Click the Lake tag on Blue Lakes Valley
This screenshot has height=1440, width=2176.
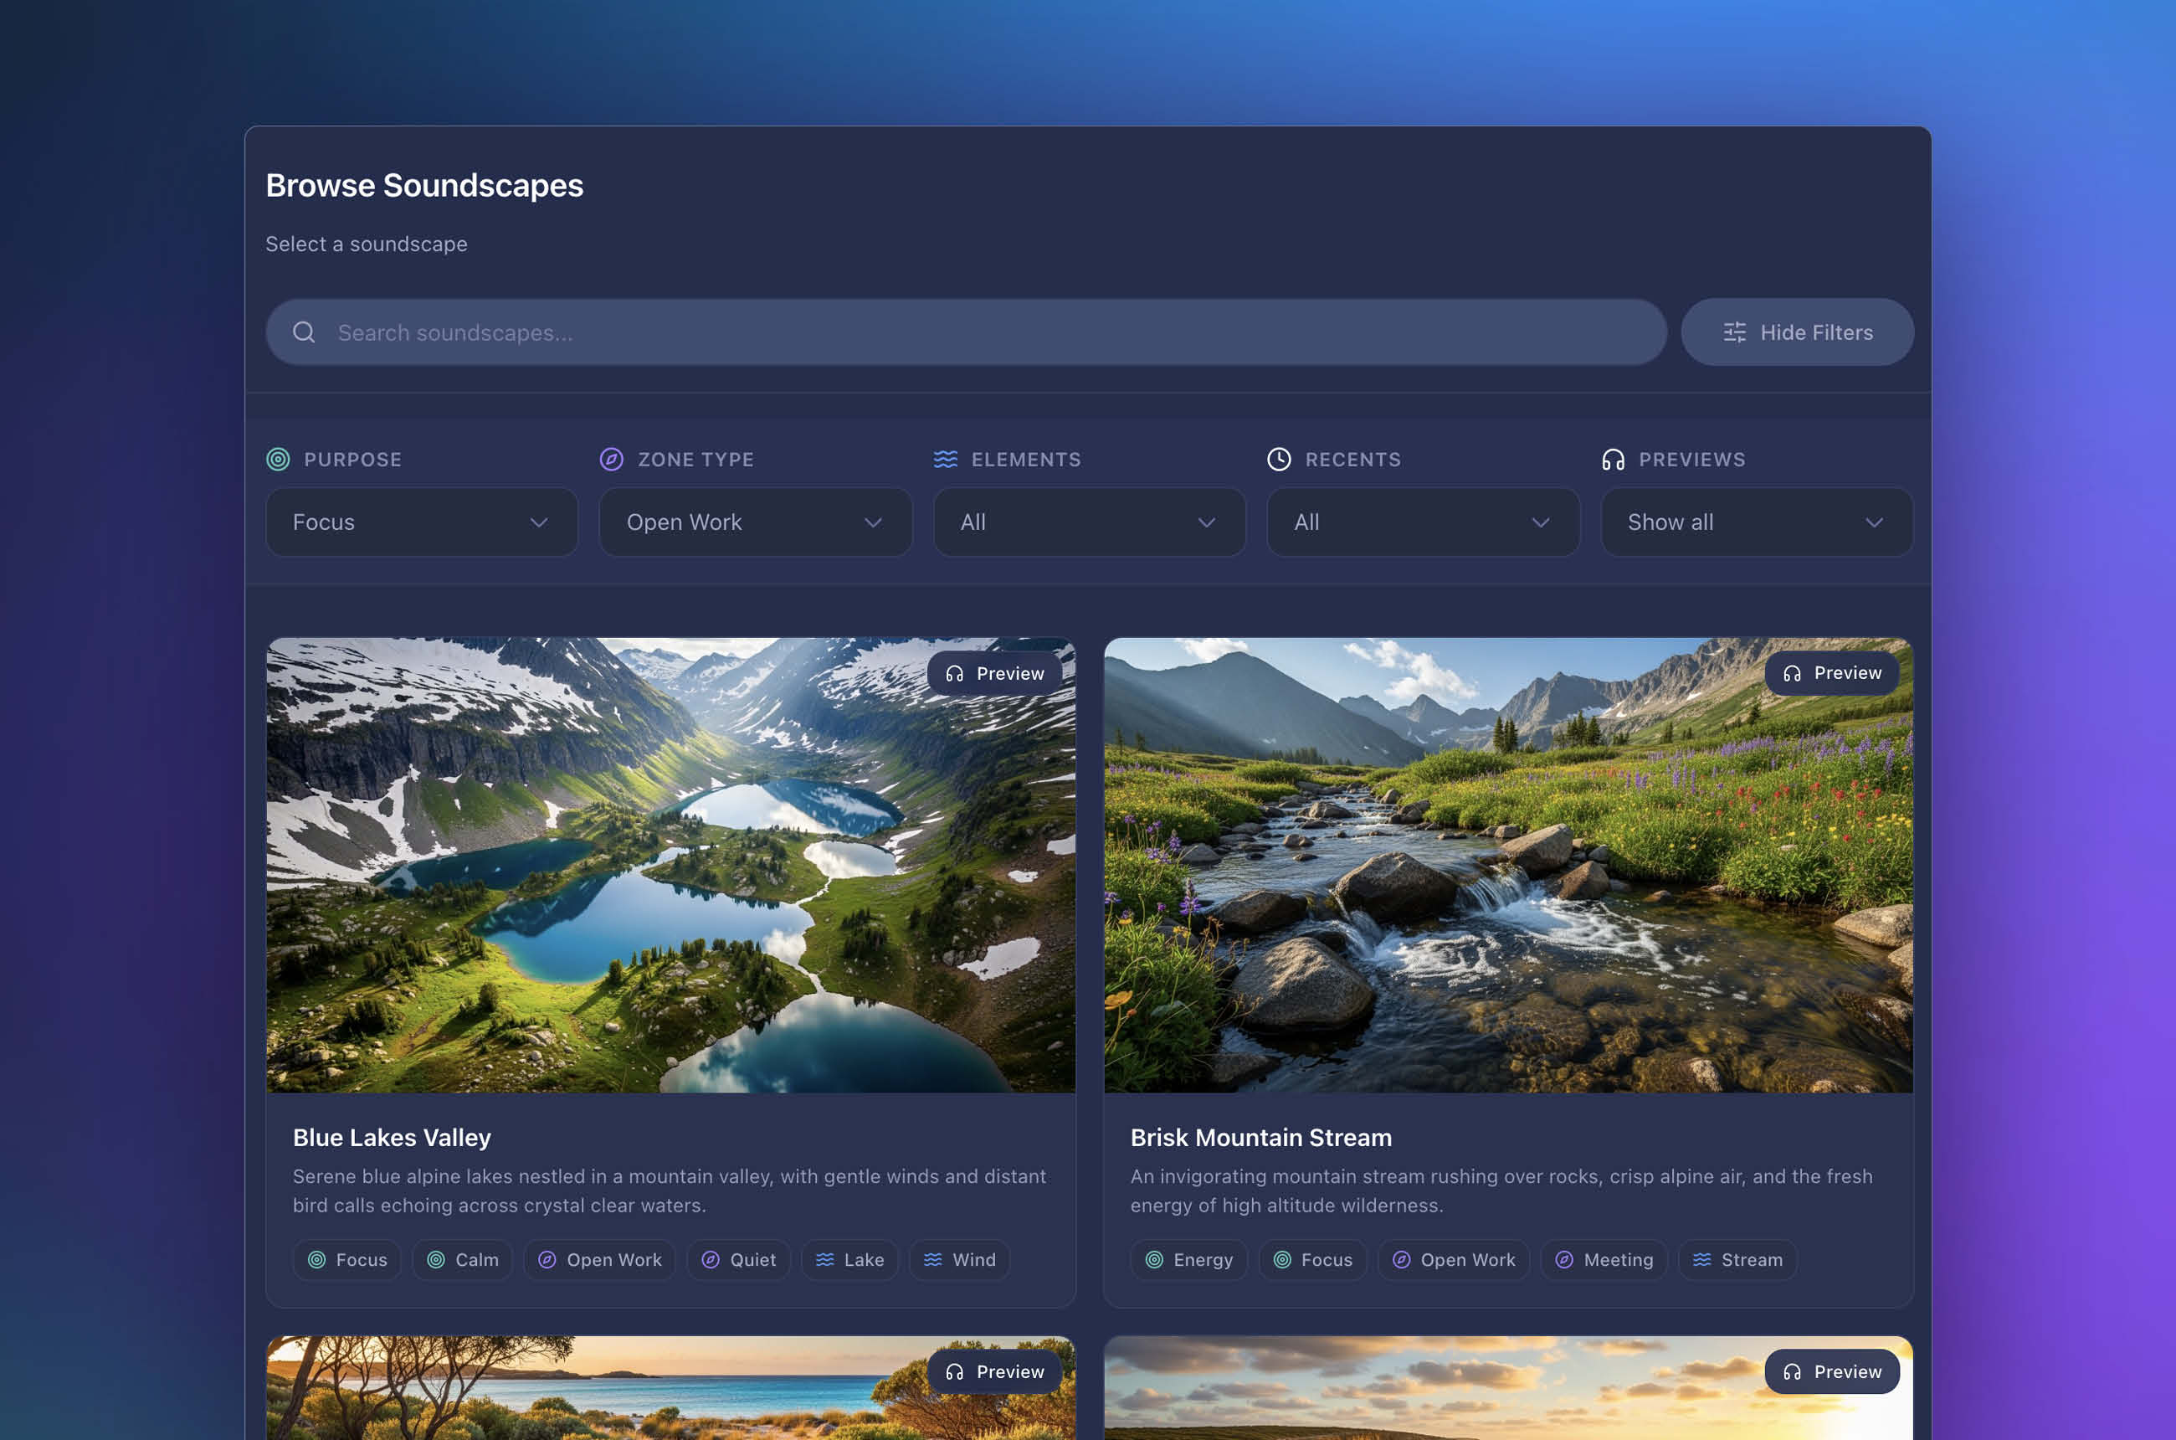849,1260
